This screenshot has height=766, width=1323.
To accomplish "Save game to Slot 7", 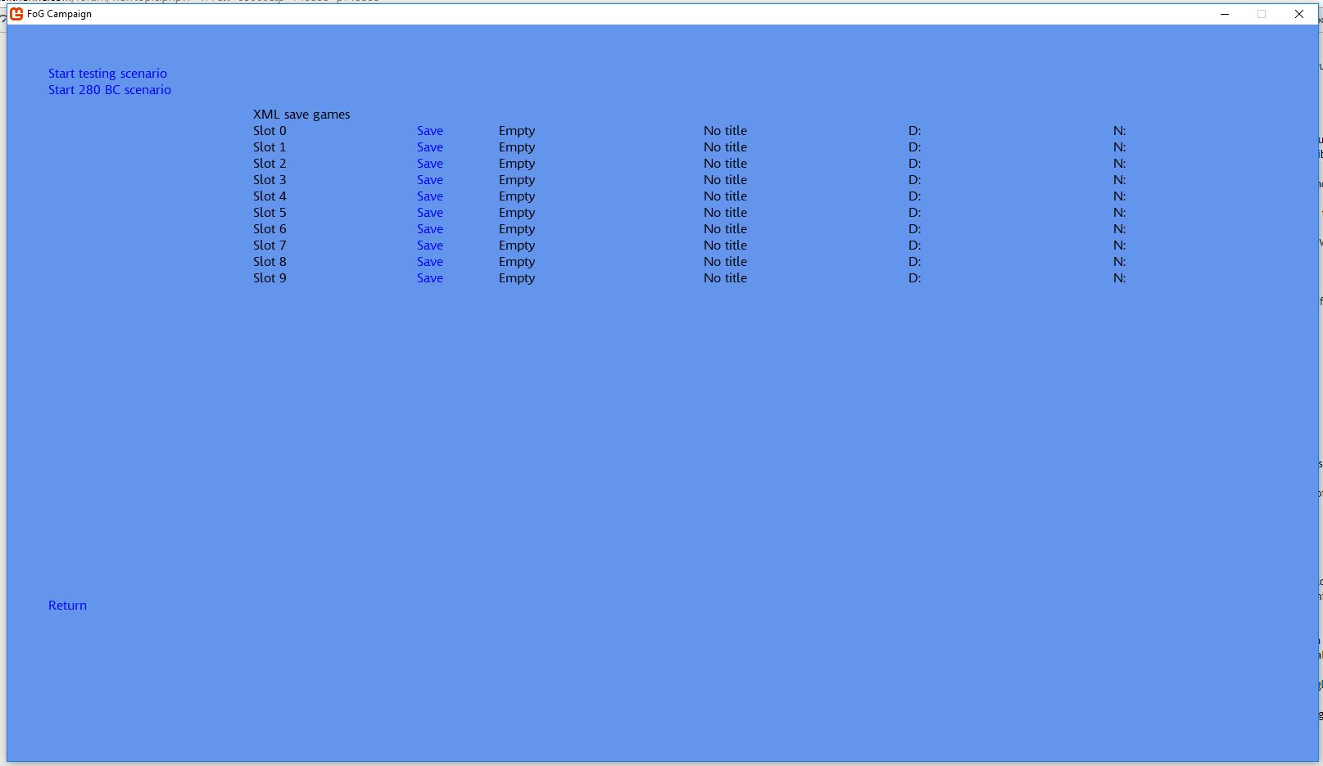I will coord(429,246).
